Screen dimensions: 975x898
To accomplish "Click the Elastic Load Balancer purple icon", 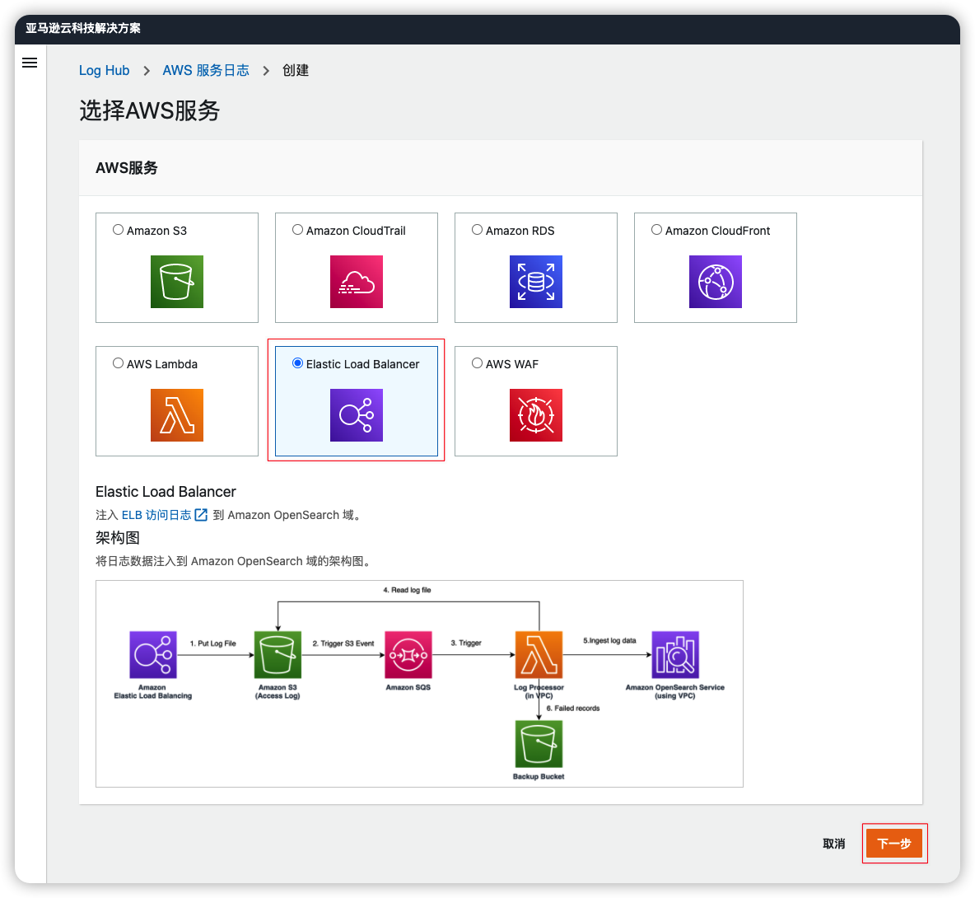I will click(x=357, y=415).
